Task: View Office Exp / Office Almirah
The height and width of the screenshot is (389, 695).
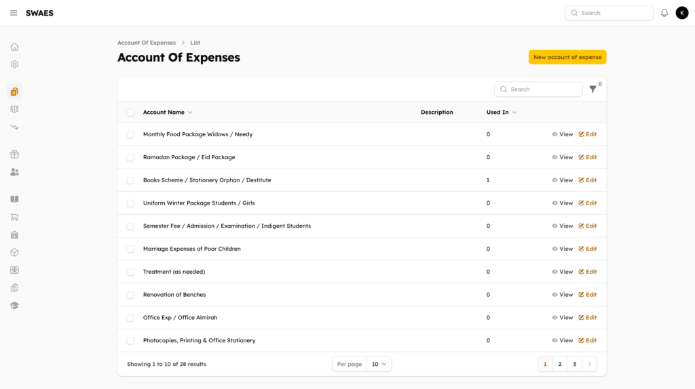Action: (562, 318)
